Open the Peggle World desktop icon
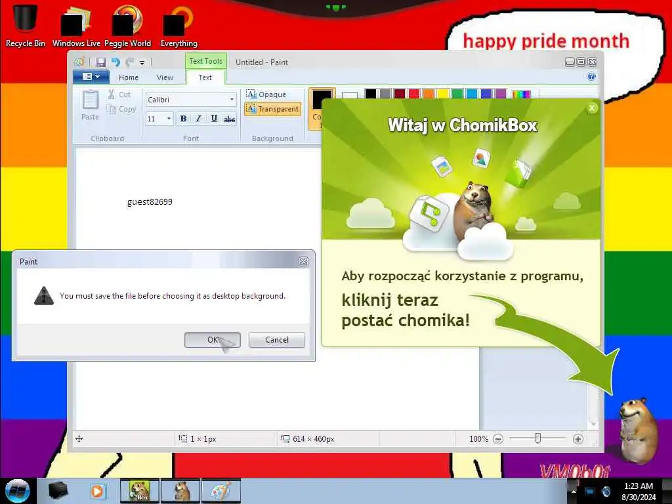The height and width of the screenshot is (504, 672). (127, 25)
